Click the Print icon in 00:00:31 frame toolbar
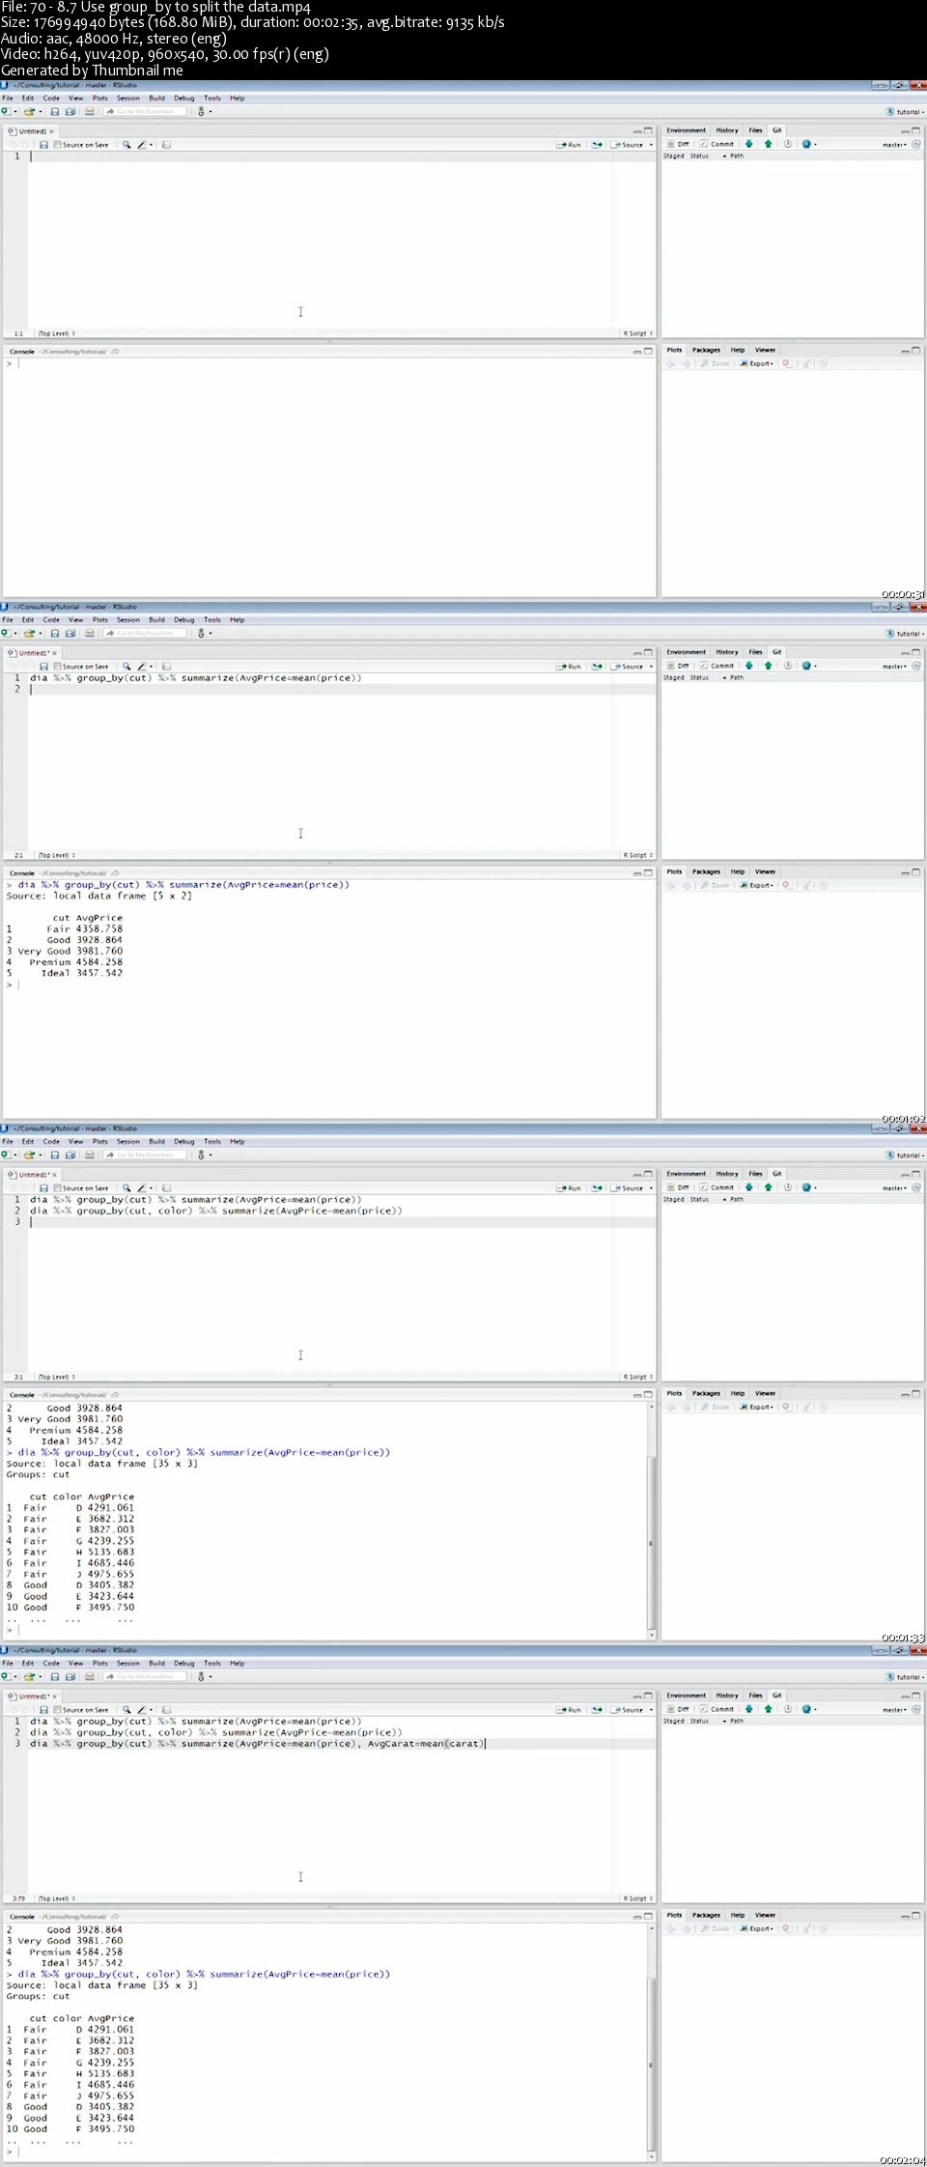The image size is (927, 2167). point(90,111)
